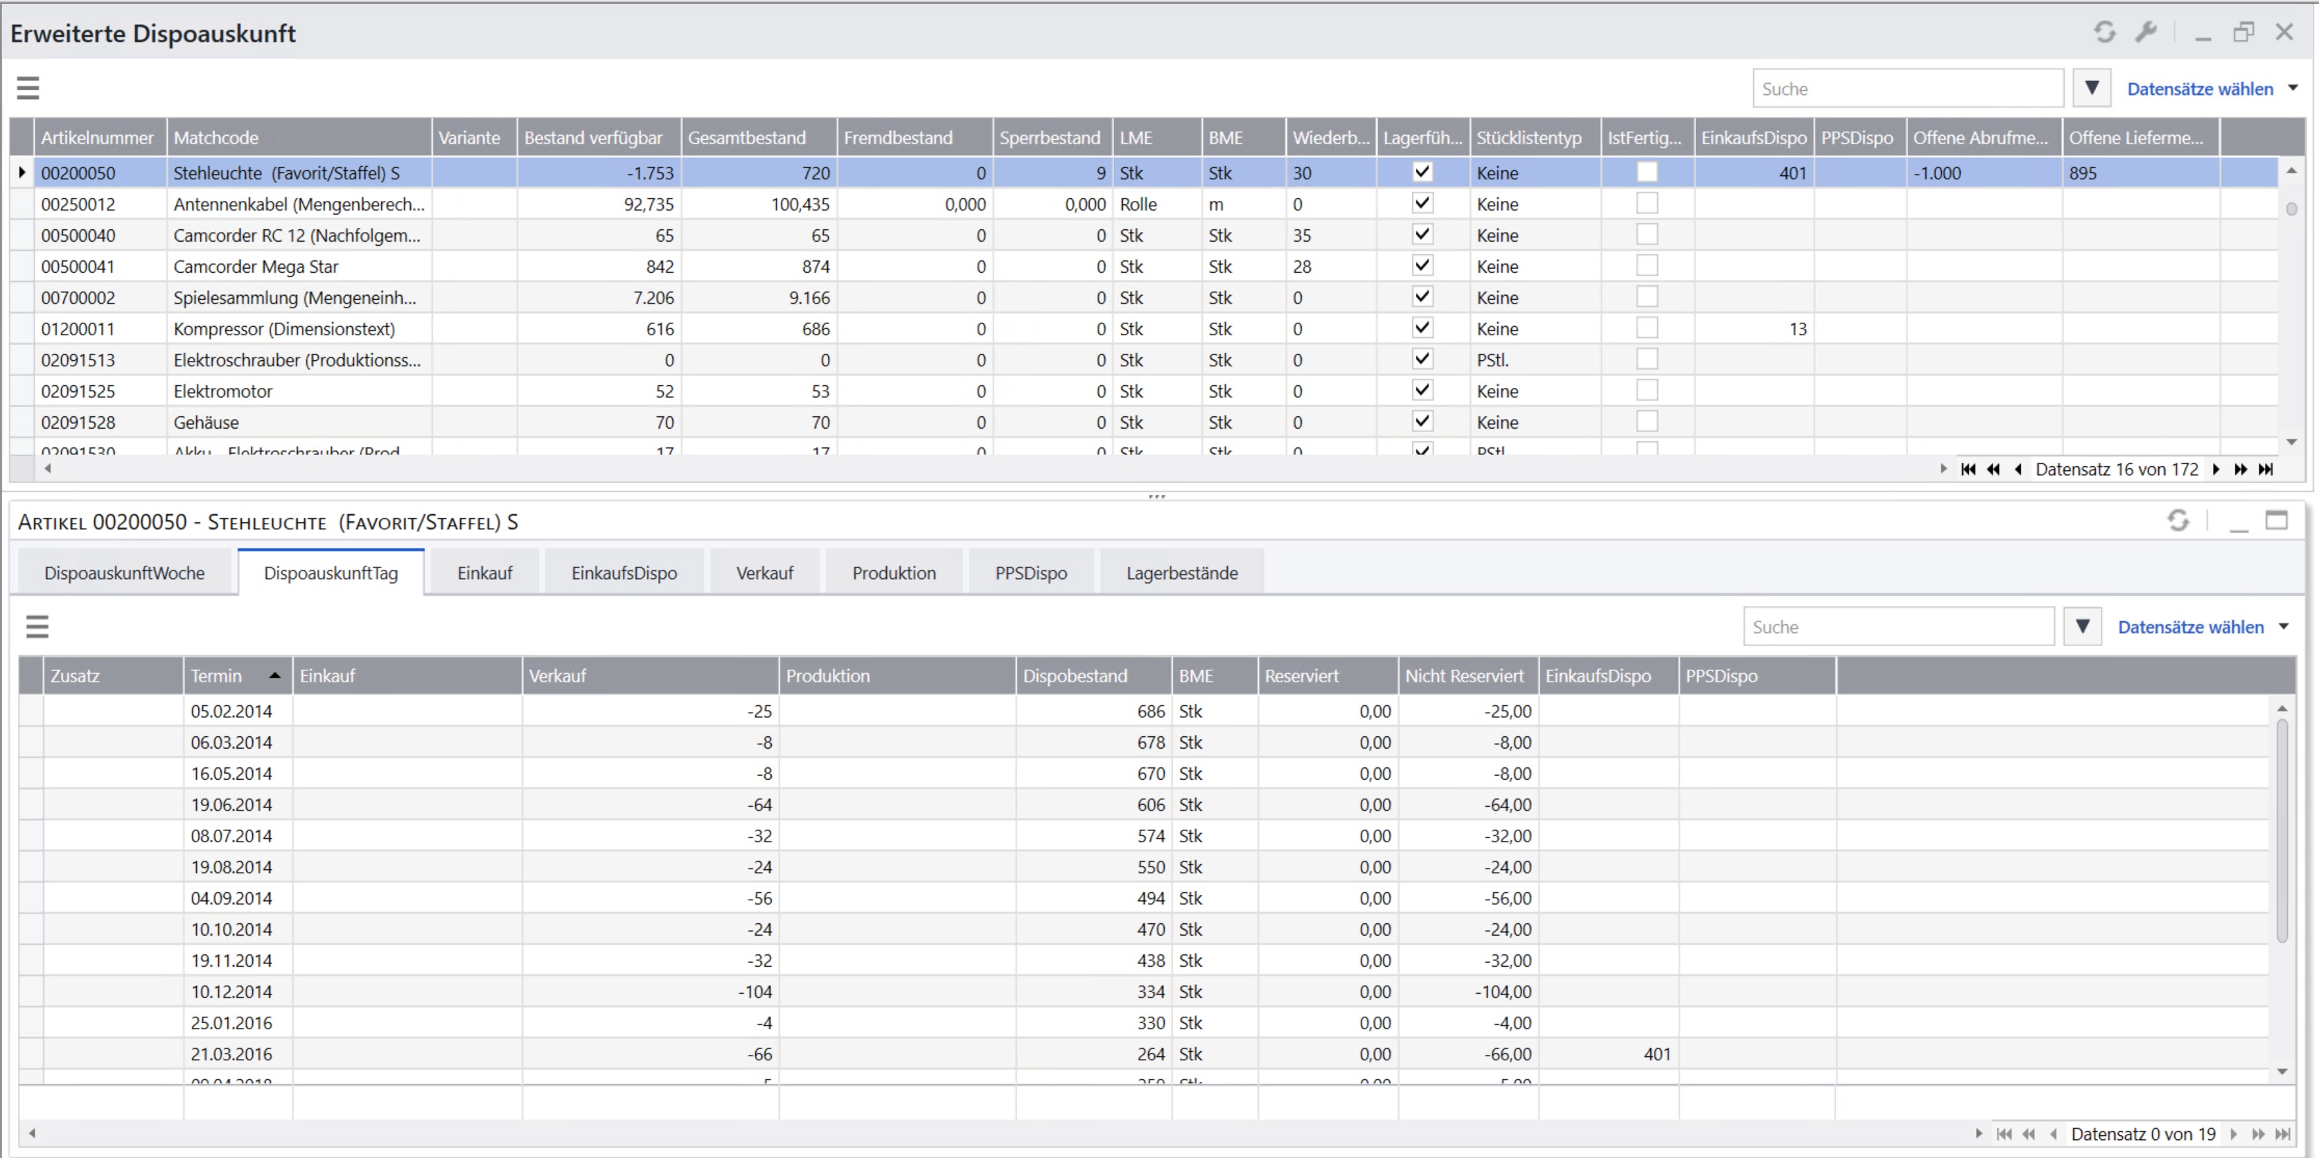Click the upper filter funnel icon

(x=2091, y=88)
